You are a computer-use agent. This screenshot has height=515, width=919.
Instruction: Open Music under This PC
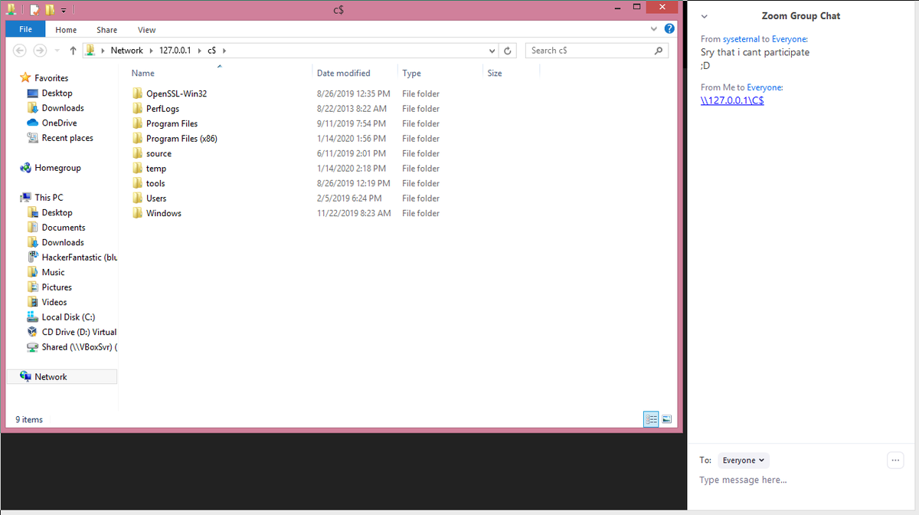46,272
